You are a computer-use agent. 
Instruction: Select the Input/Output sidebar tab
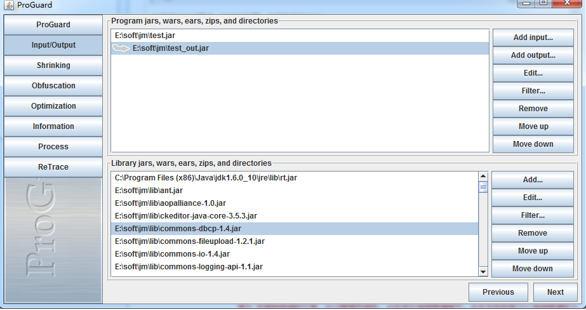click(x=53, y=45)
